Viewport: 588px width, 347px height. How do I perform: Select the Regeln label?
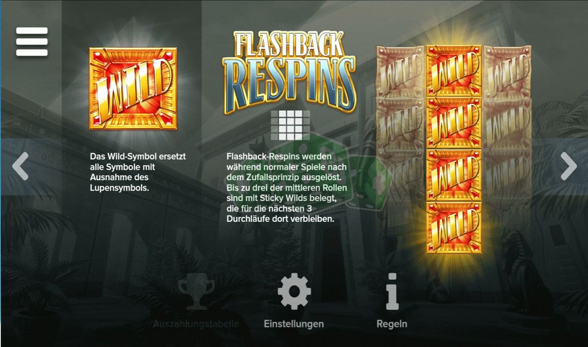(392, 324)
